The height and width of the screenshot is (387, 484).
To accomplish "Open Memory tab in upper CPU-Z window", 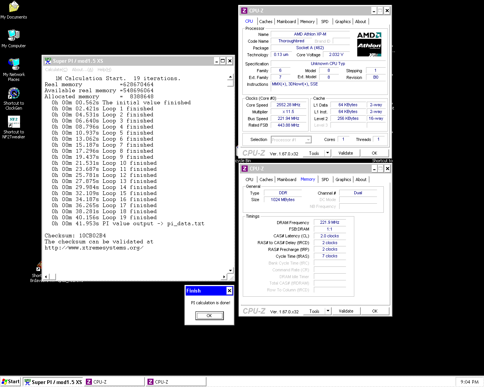I will coord(307,22).
